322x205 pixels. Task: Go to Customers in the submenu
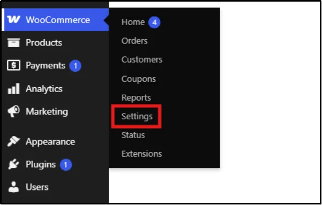pyautogui.click(x=142, y=60)
